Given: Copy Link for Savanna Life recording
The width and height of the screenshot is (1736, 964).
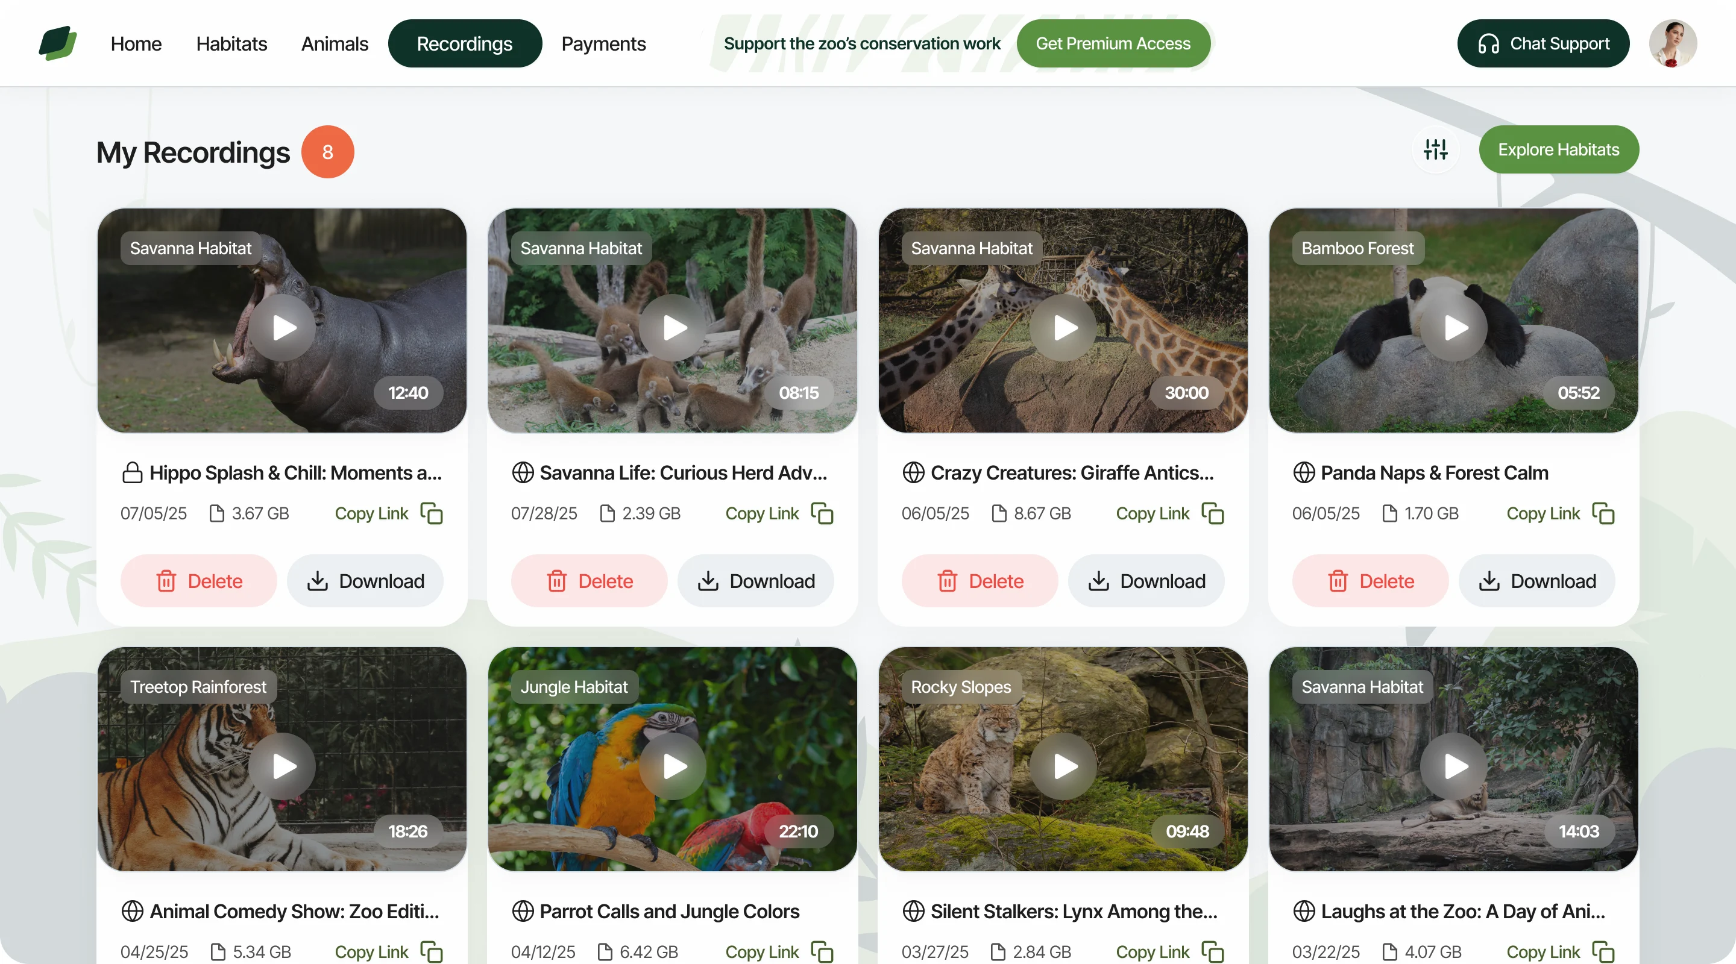Looking at the screenshot, I should (x=761, y=513).
